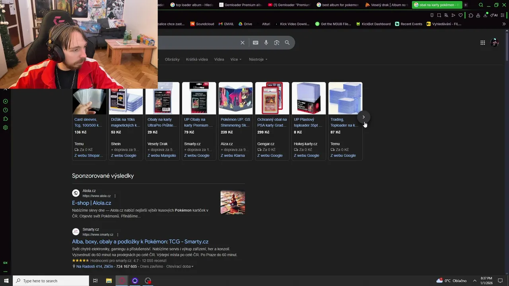
Task: Open the AI assistant icon in toolbar
Action: 494,15
